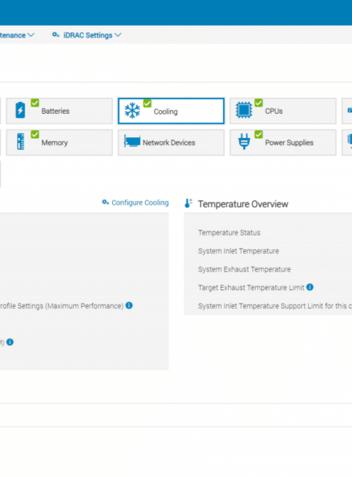Open the Network Devices tile
This screenshot has width=352, height=477.
click(171, 142)
